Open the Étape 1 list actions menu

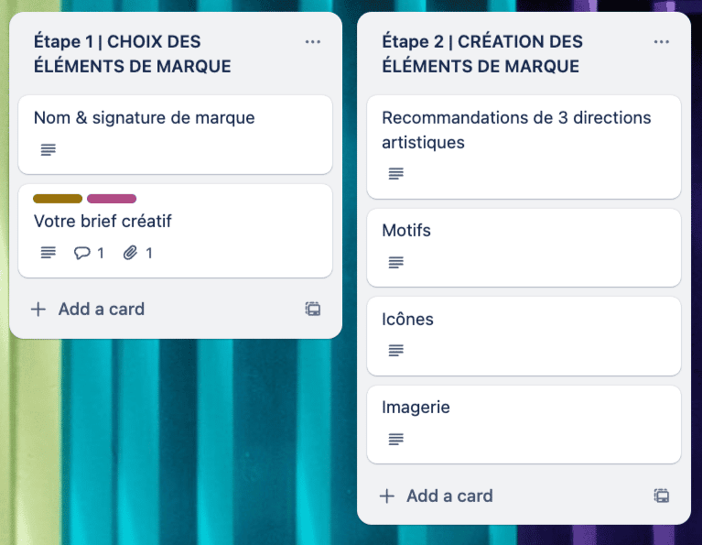(312, 42)
